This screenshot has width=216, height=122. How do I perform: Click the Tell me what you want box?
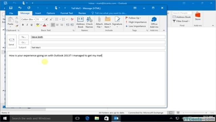pyautogui.click(x=109, y=13)
